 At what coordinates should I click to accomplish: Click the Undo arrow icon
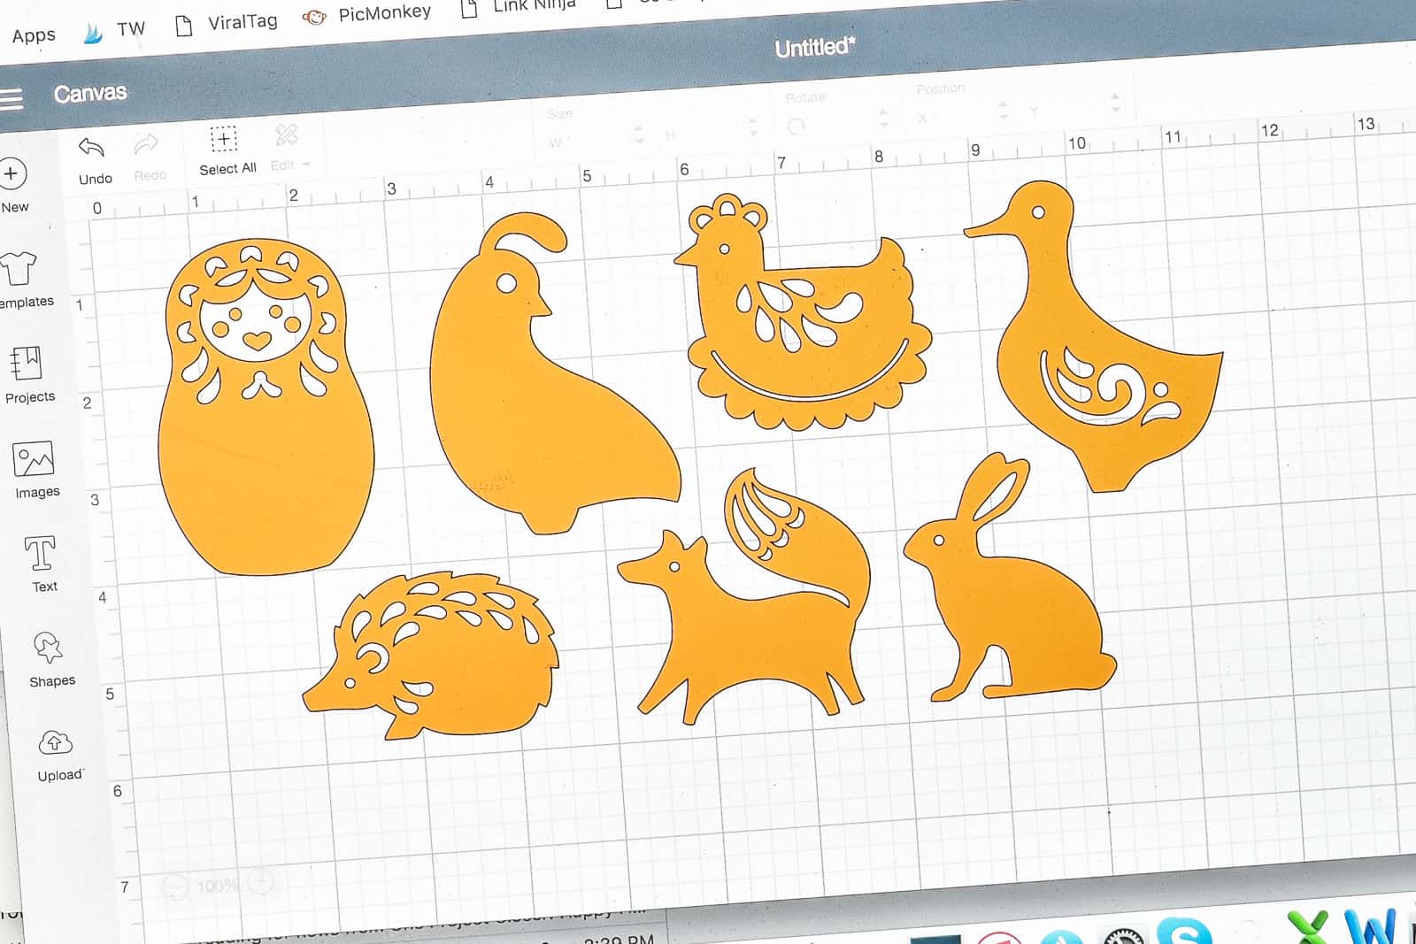(x=91, y=148)
